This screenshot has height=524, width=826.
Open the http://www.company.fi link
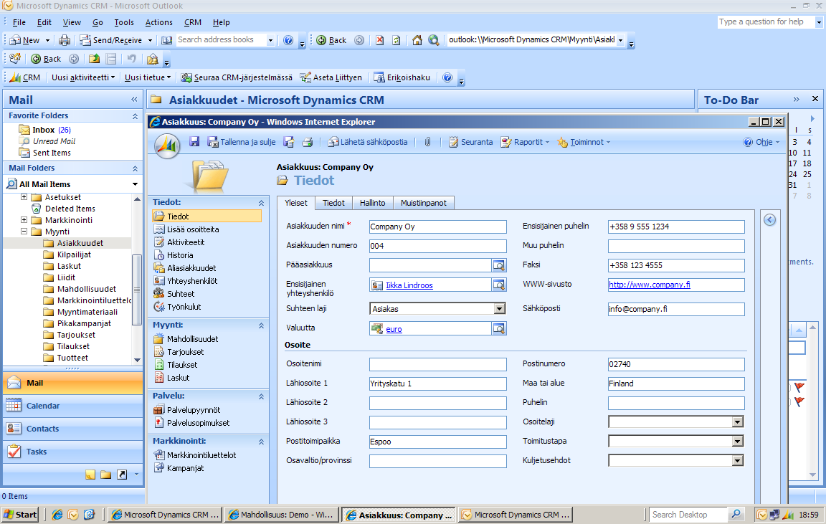[650, 285]
